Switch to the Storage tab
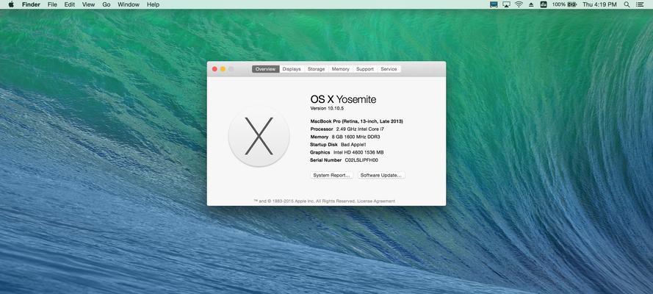 pos(316,69)
